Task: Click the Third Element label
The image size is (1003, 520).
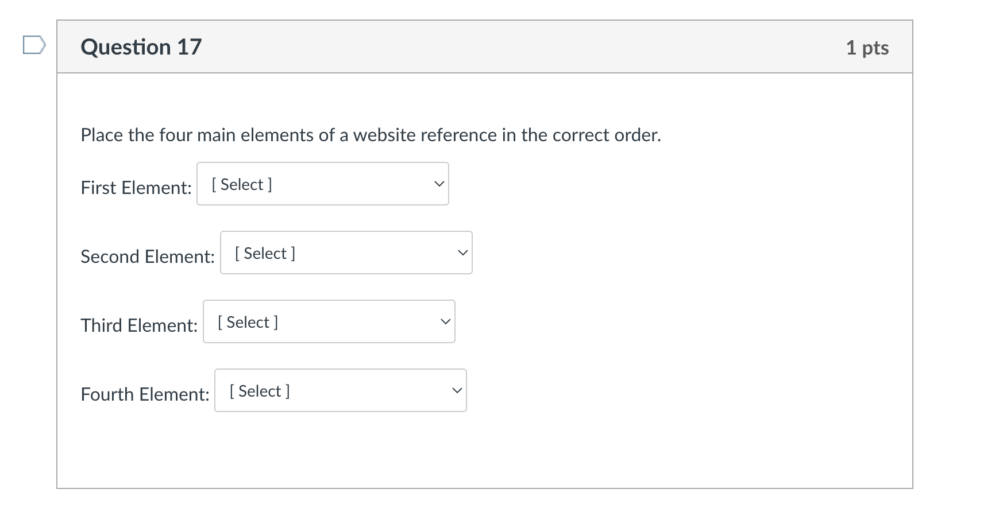Action: [139, 325]
